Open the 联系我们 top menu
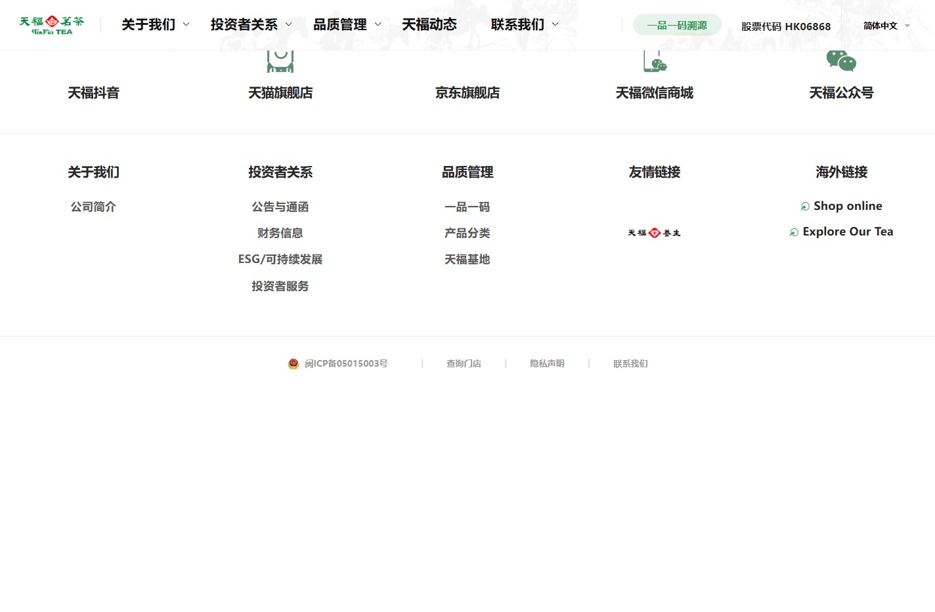Image resolution: width=935 pixels, height=612 pixels. click(517, 24)
